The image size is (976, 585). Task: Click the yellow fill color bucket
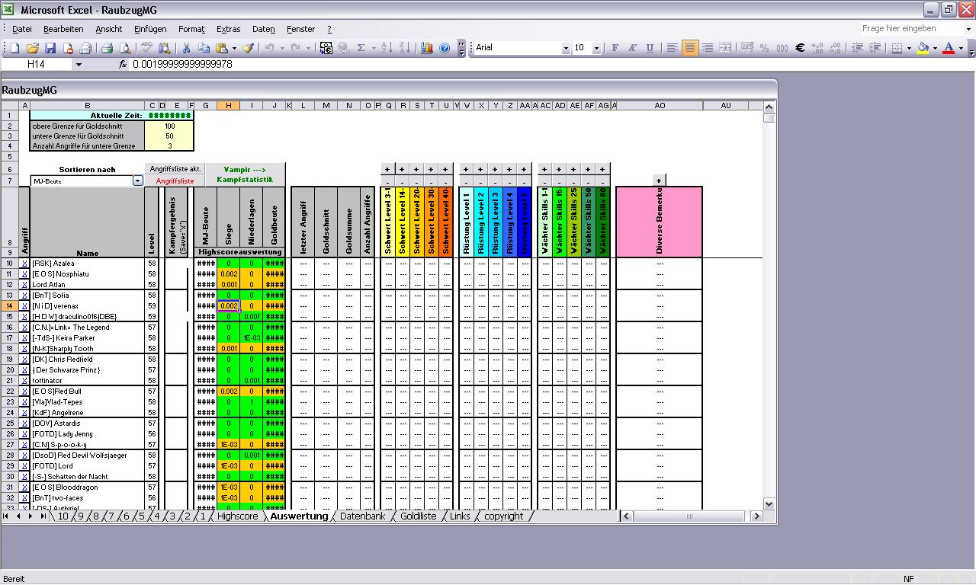pos(923,48)
